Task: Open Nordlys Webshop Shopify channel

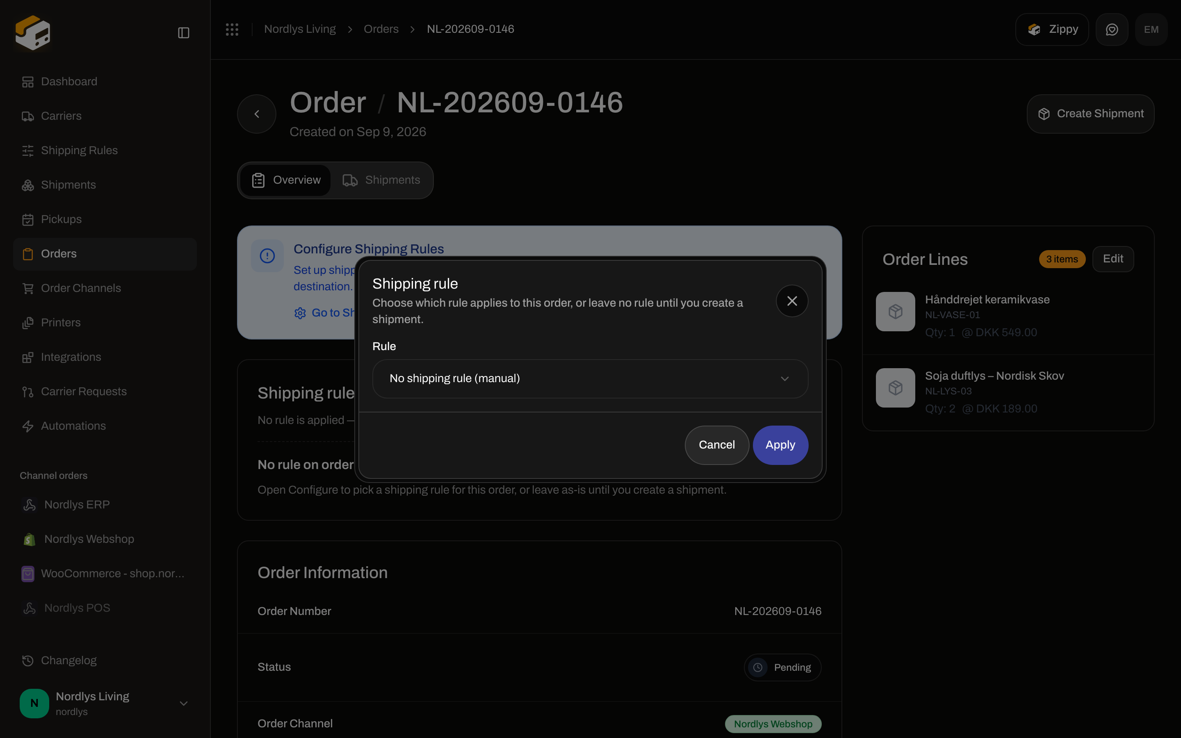Action: [x=105, y=539]
